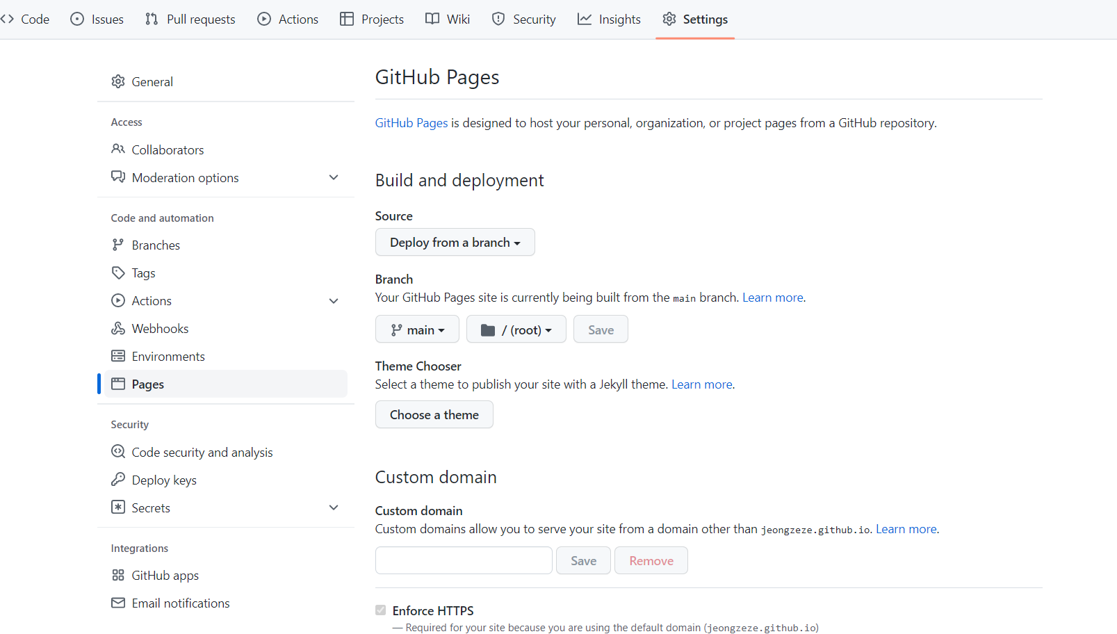
Task: Expand the Moderation options chevron
Action: pos(334,177)
